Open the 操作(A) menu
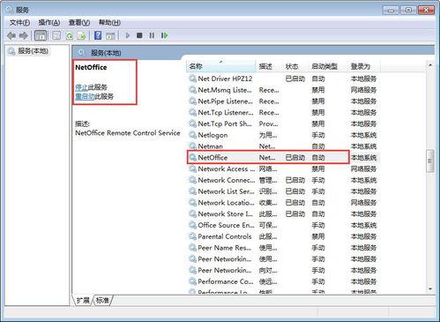Viewport: 440px width, 322px height. [49, 23]
